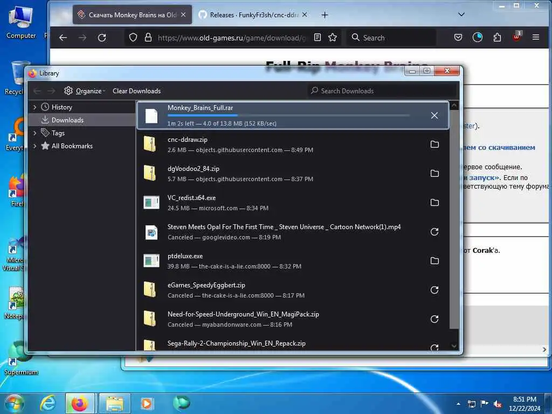Show hidden system tray icons
This screenshot has height=414, width=552.
pyautogui.click(x=458, y=404)
